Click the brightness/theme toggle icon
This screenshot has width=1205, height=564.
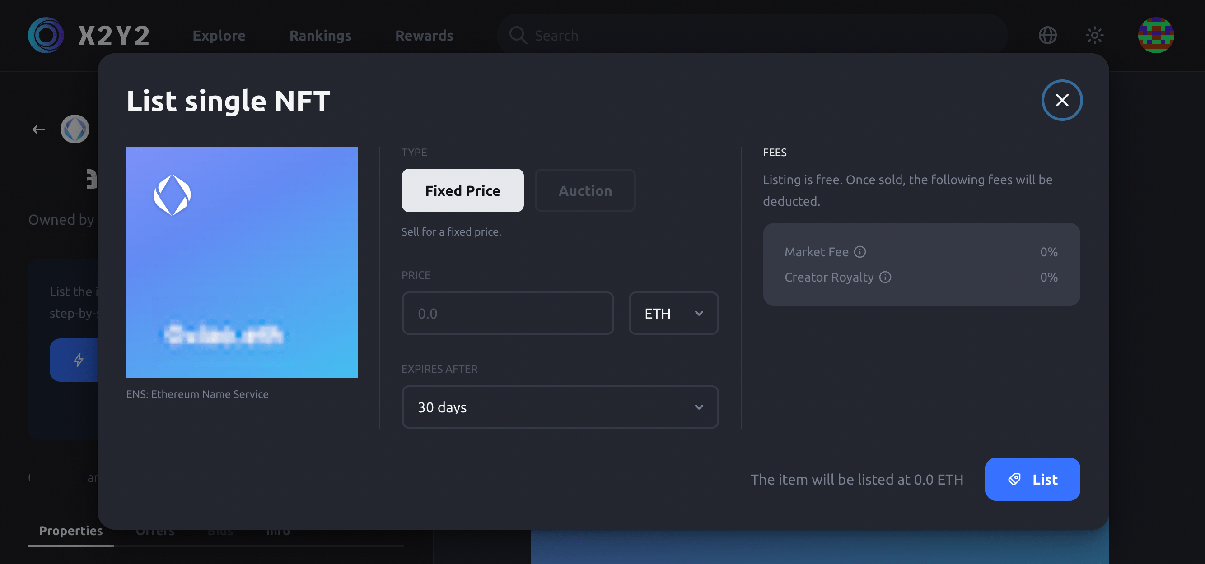(x=1095, y=35)
